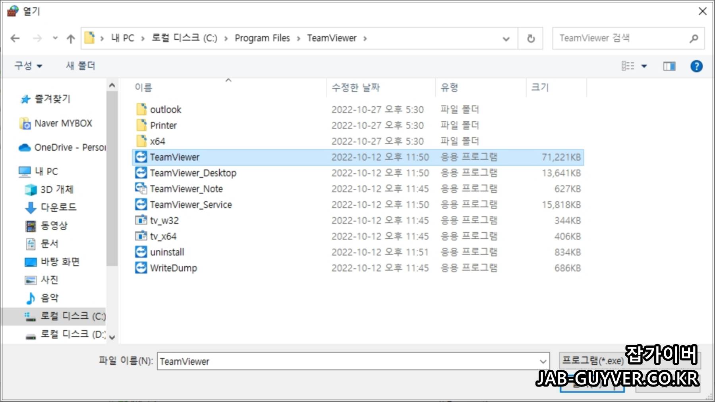Select TeamViewer_Note file icon
The width and height of the screenshot is (715, 402).
(141, 189)
